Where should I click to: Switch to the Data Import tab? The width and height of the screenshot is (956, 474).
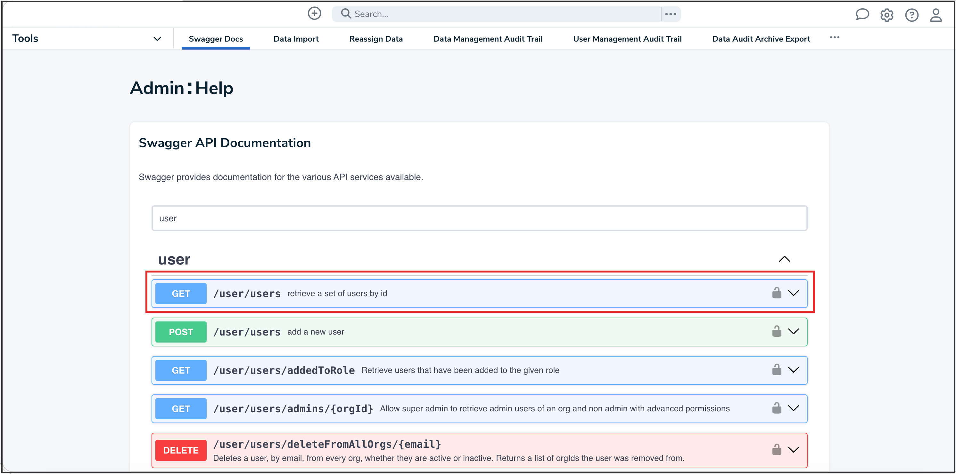(296, 39)
